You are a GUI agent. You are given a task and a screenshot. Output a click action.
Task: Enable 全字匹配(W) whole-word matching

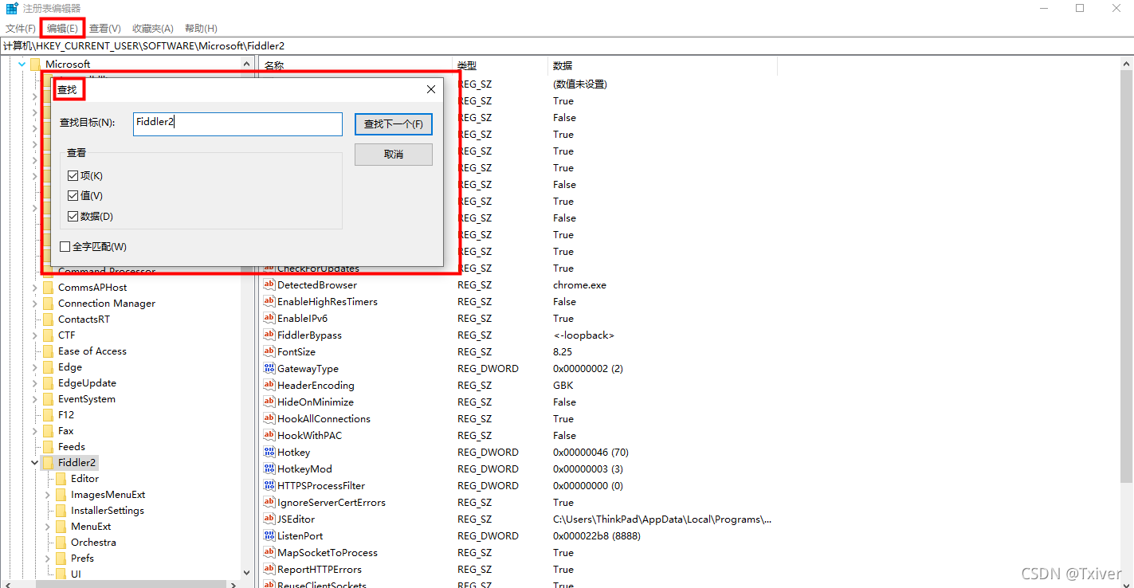(65, 247)
